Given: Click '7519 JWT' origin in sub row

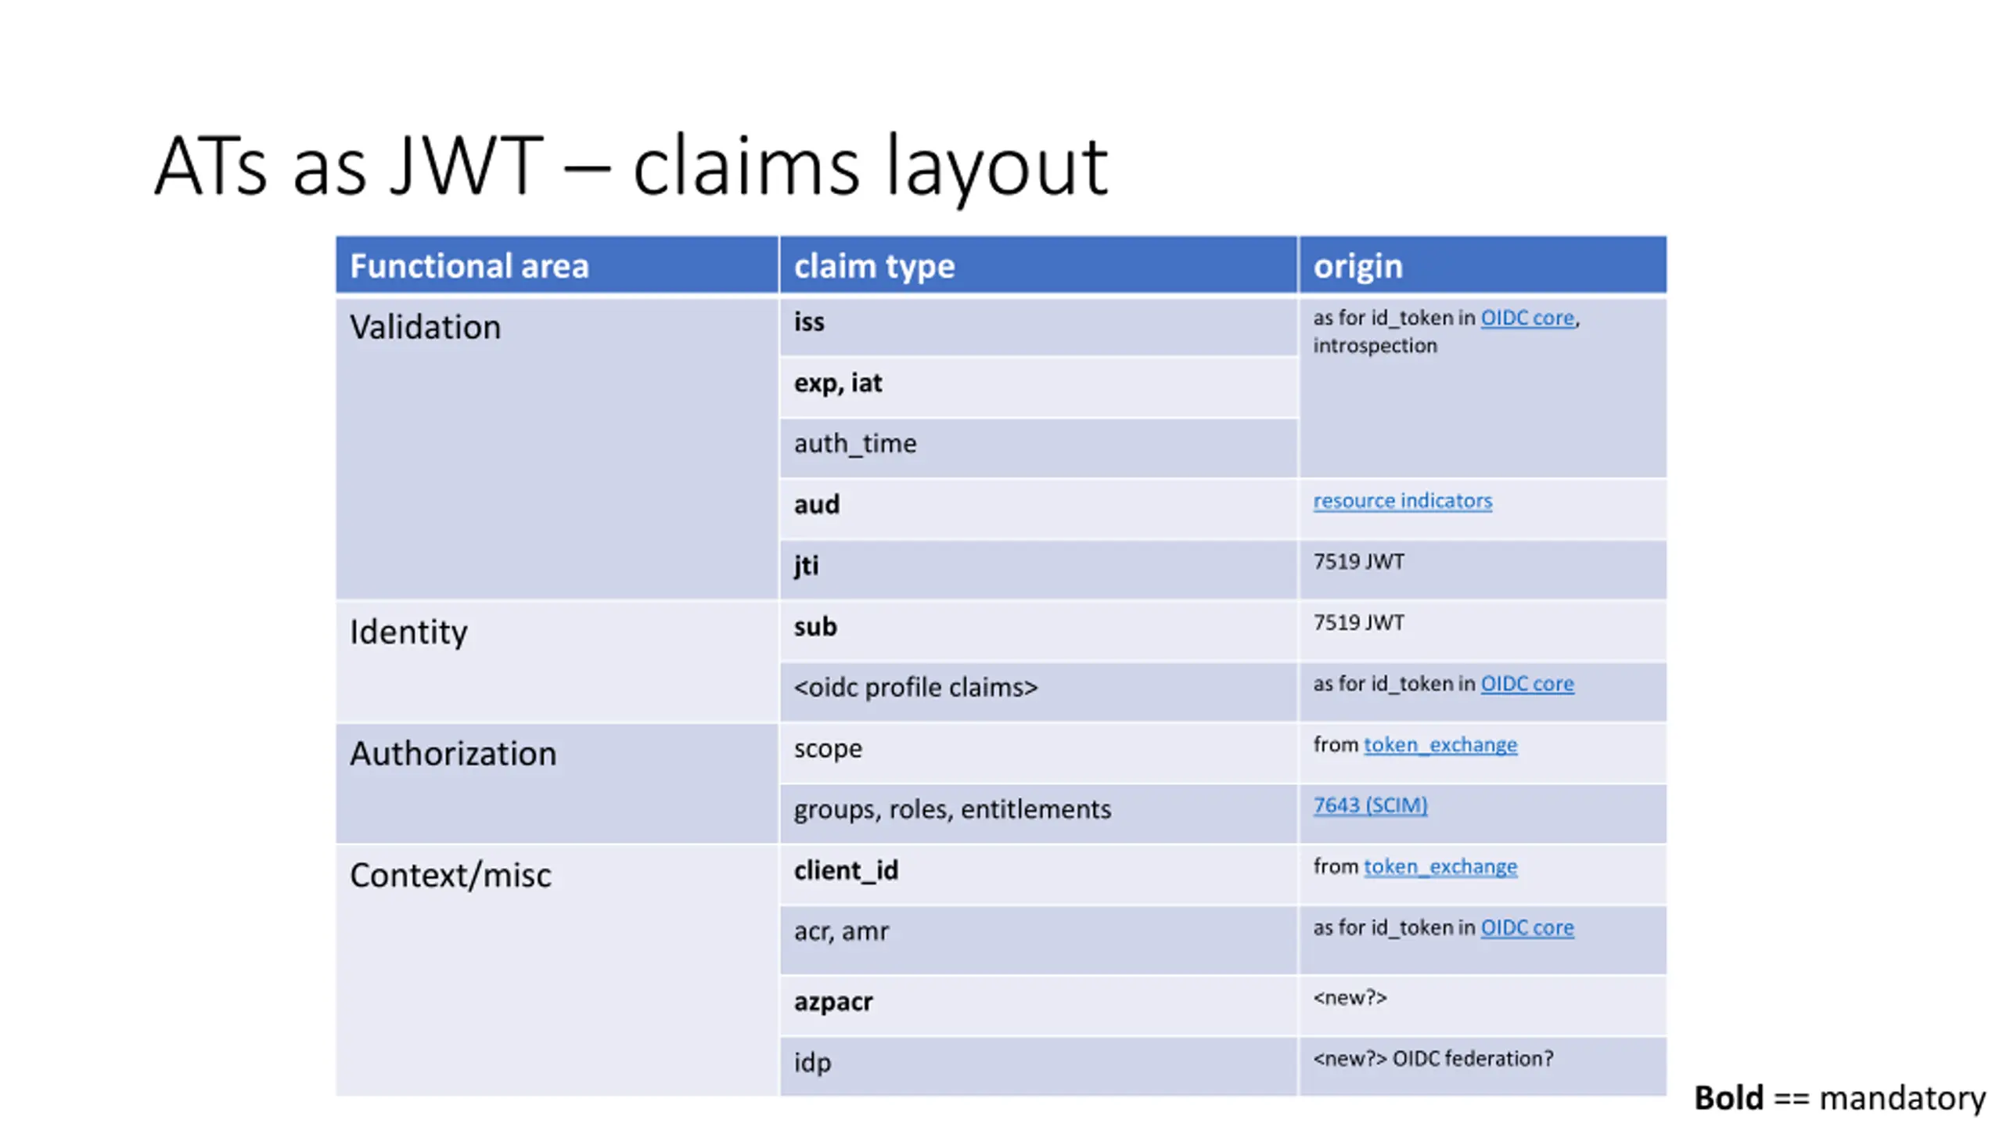Looking at the screenshot, I should [1358, 622].
